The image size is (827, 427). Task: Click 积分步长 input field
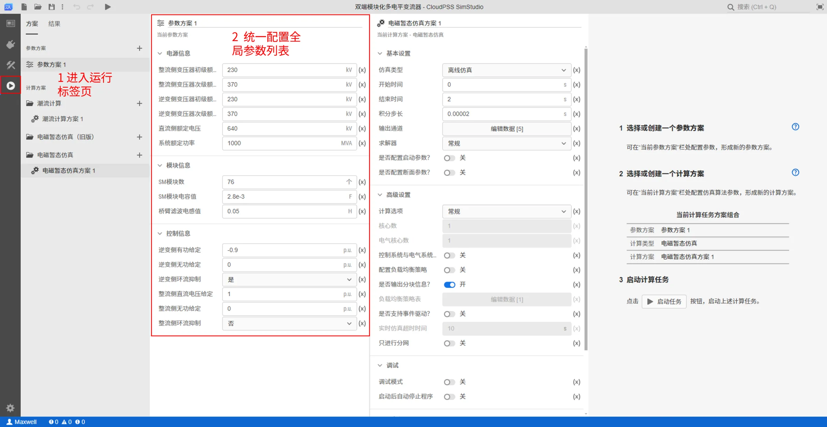click(507, 114)
